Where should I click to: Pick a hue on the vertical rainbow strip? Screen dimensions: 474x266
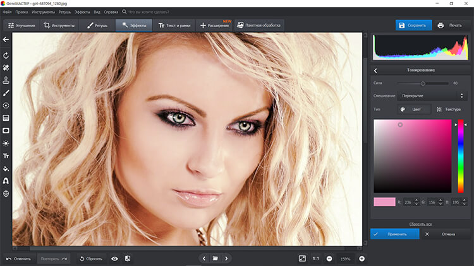click(460, 156)
